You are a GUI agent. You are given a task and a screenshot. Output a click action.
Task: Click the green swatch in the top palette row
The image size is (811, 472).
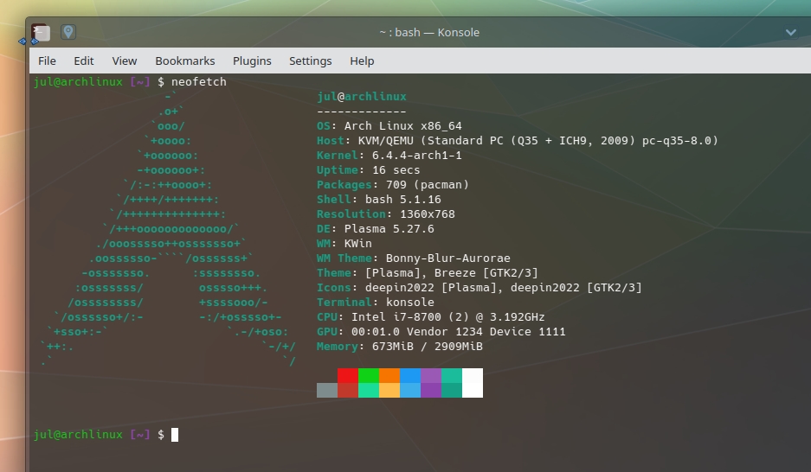(x=368, y=376)
